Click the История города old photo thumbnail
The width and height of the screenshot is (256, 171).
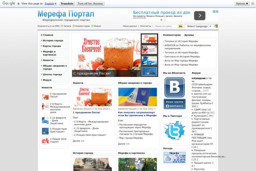93,164
